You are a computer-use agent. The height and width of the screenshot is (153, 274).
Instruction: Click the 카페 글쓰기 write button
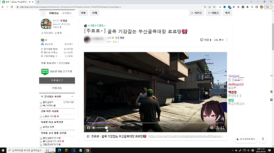57,80
